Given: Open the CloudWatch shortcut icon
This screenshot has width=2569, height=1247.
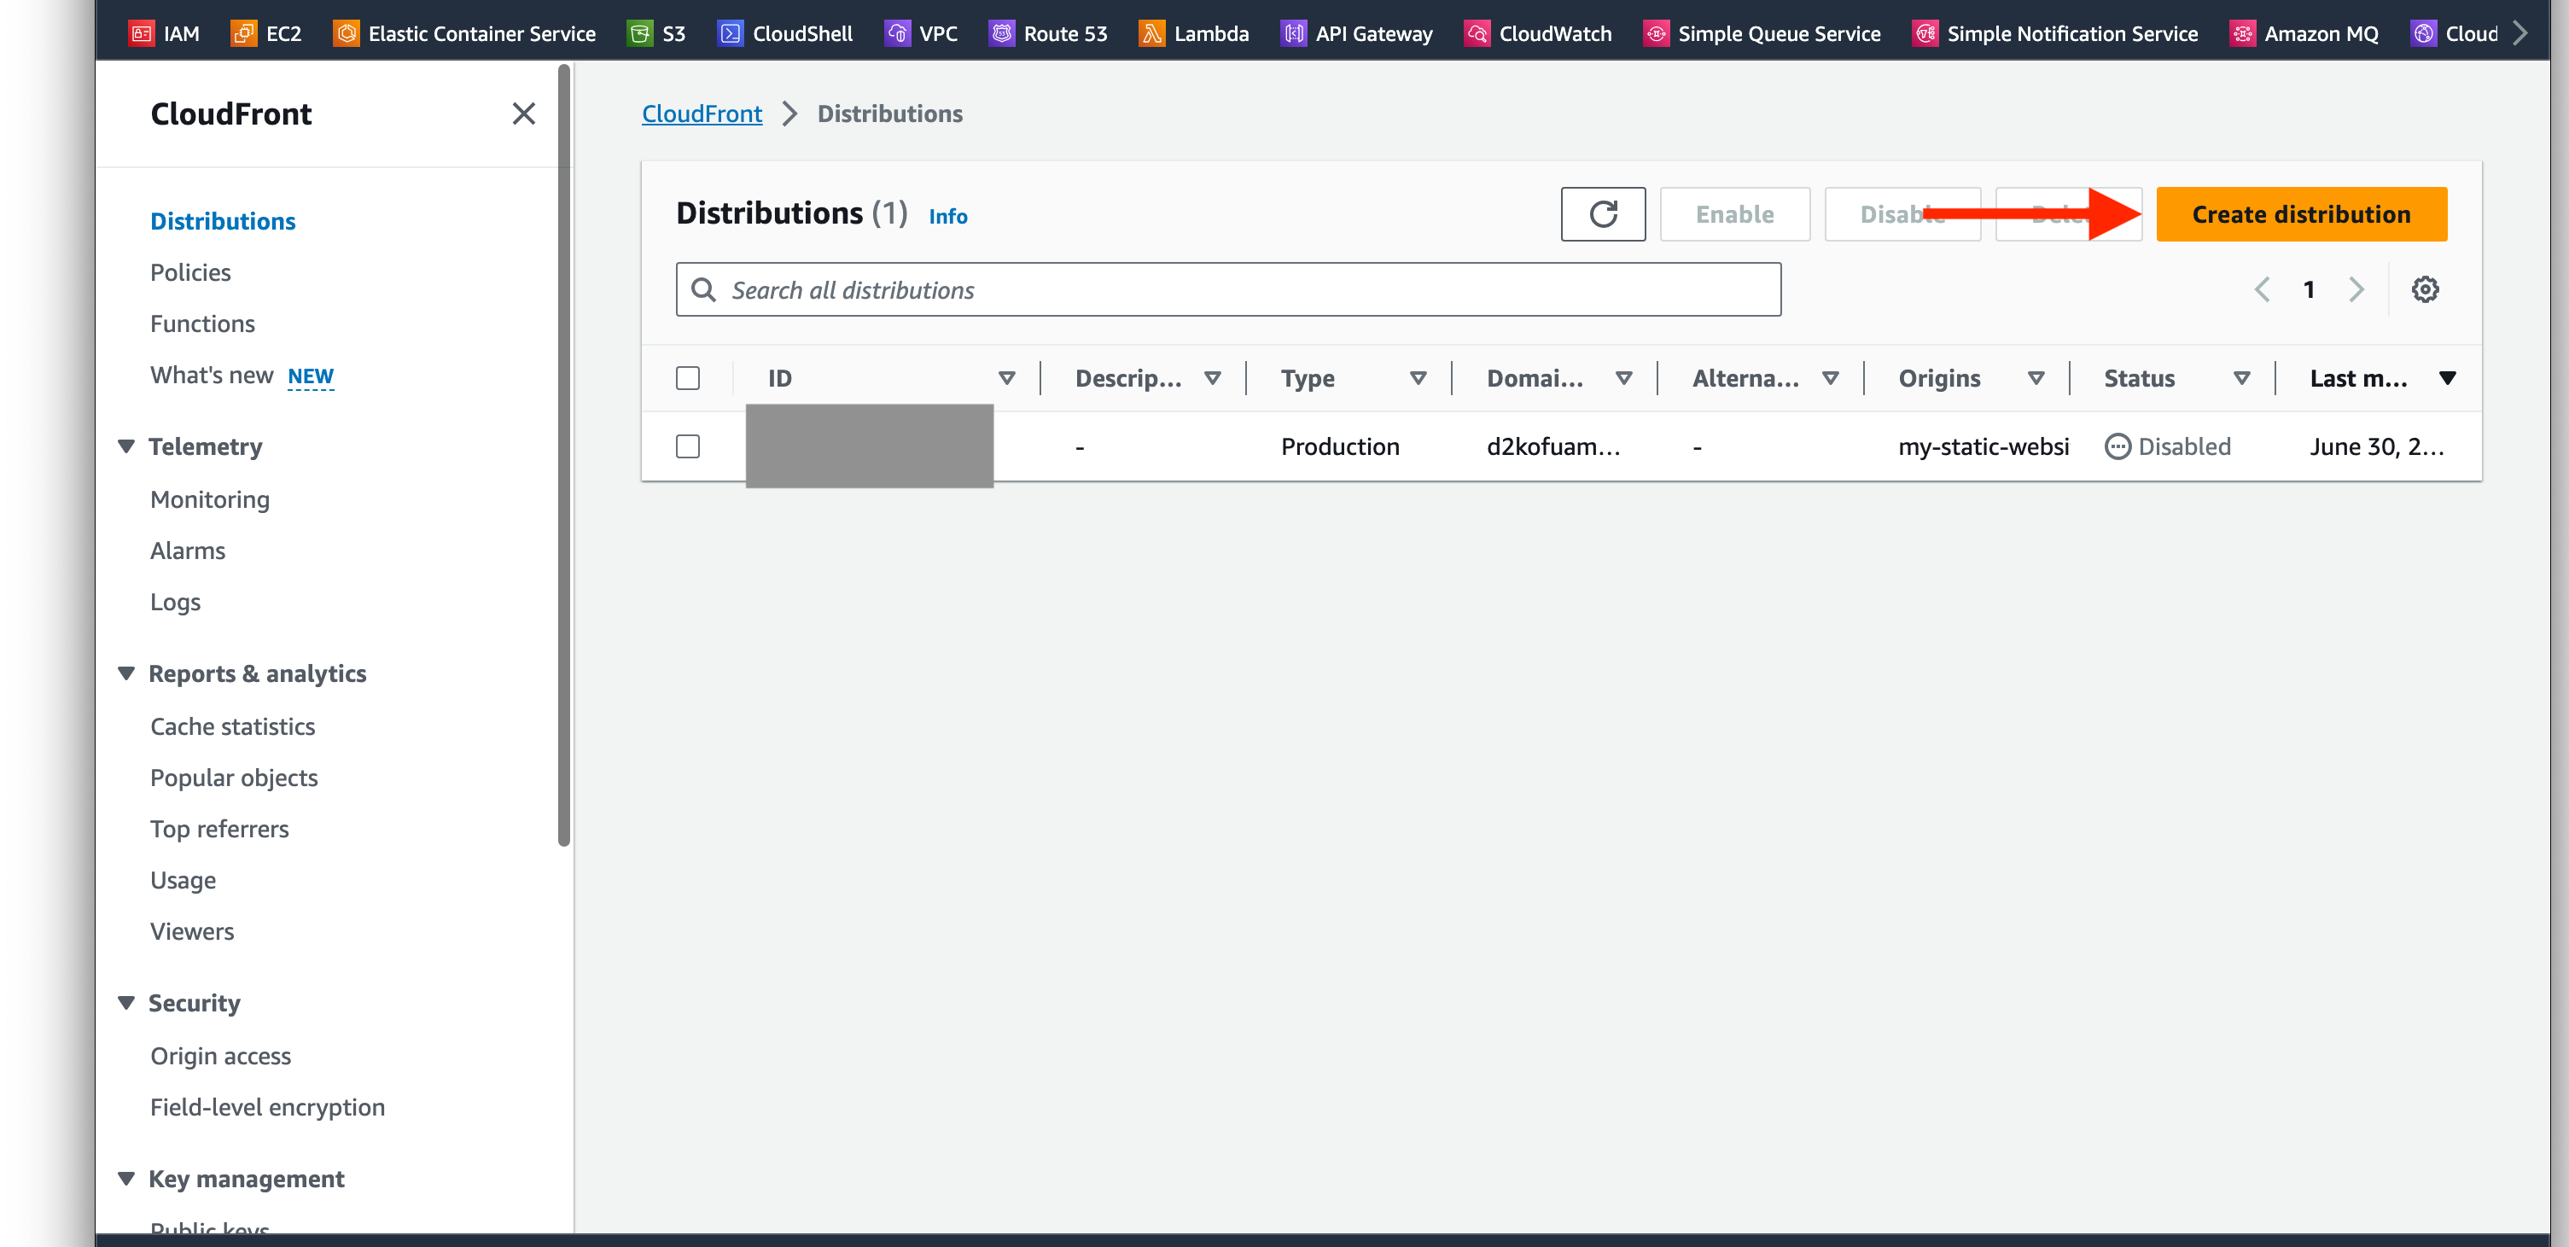Looking at the screenshot, I should point(1477,33).
